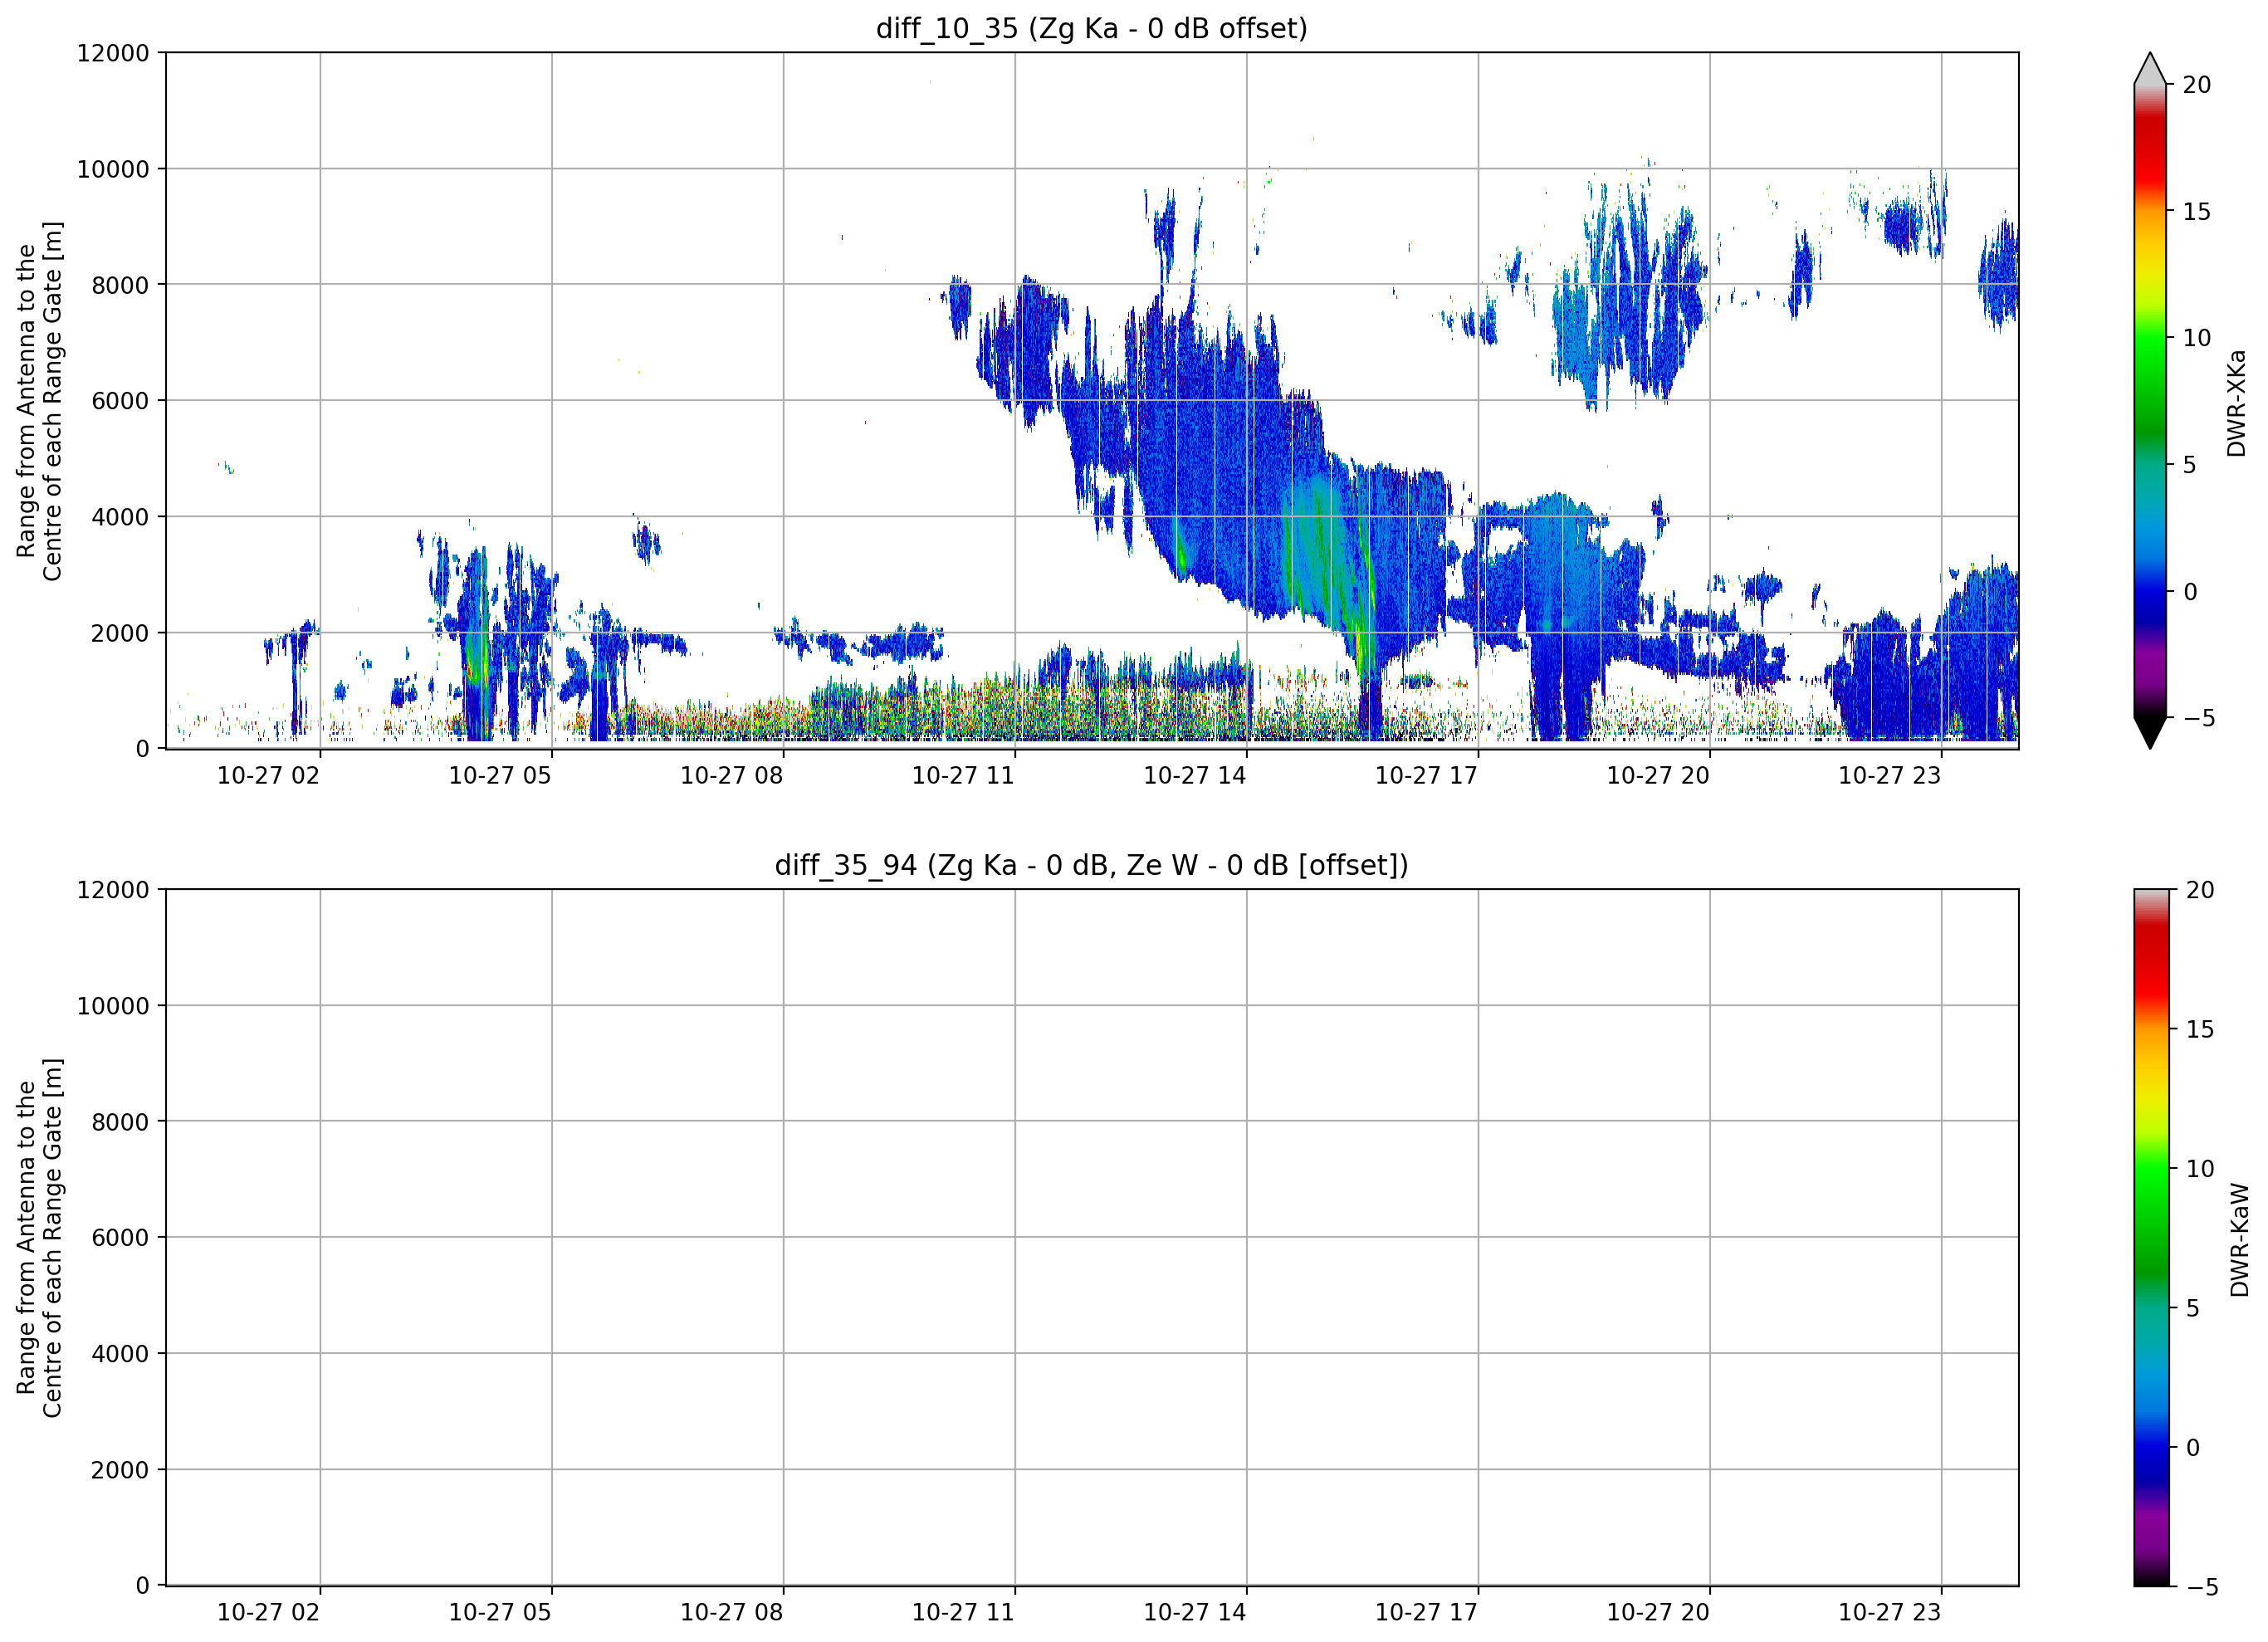Click the top plot '10-27 20' x-axis label

pyautogui.click(x=1658, y=776)
